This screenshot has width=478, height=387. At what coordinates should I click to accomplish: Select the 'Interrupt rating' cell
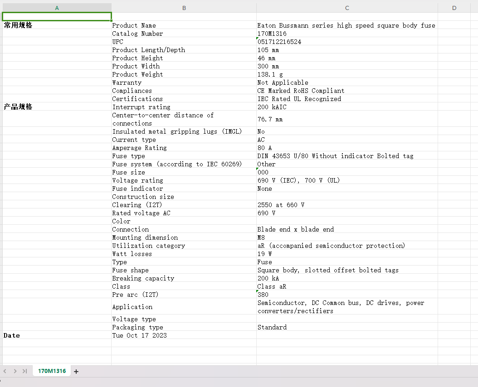tap(184, 107)
